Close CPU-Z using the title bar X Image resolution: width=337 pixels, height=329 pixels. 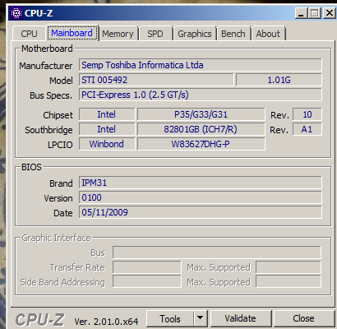[x=330, y=13]
